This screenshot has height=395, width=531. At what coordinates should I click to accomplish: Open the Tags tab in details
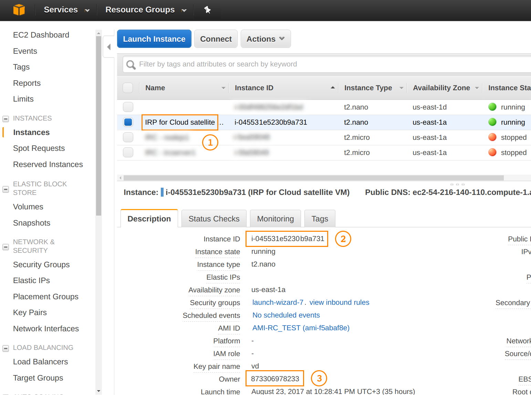(320, 219)
